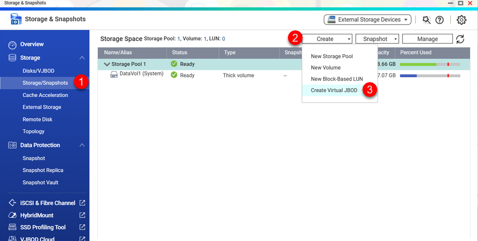Screen dimensions: 478x241
Task: Launch SSD Profiling Tool
Action: click(43, 227)
